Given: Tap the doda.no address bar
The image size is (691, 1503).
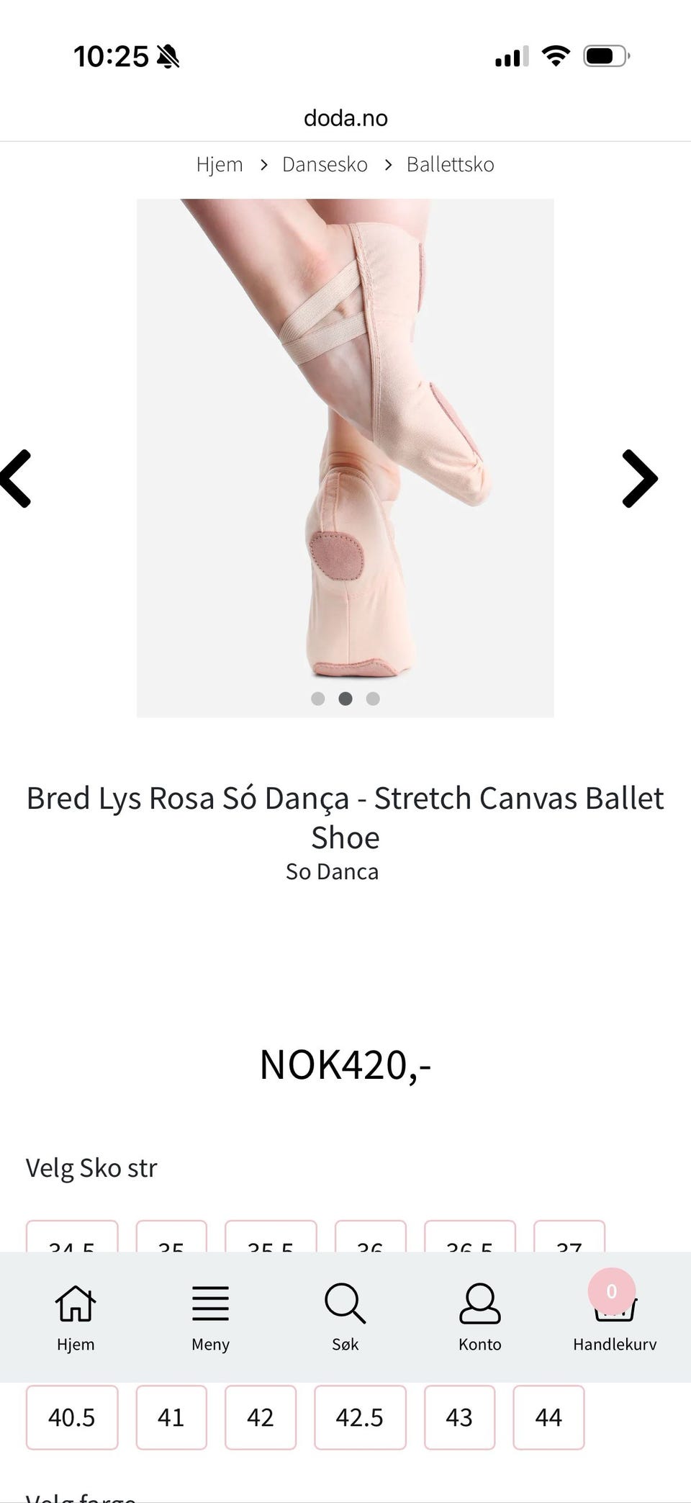Looking at the screenshot, I should pyautogui.click(x=345, y=118).
